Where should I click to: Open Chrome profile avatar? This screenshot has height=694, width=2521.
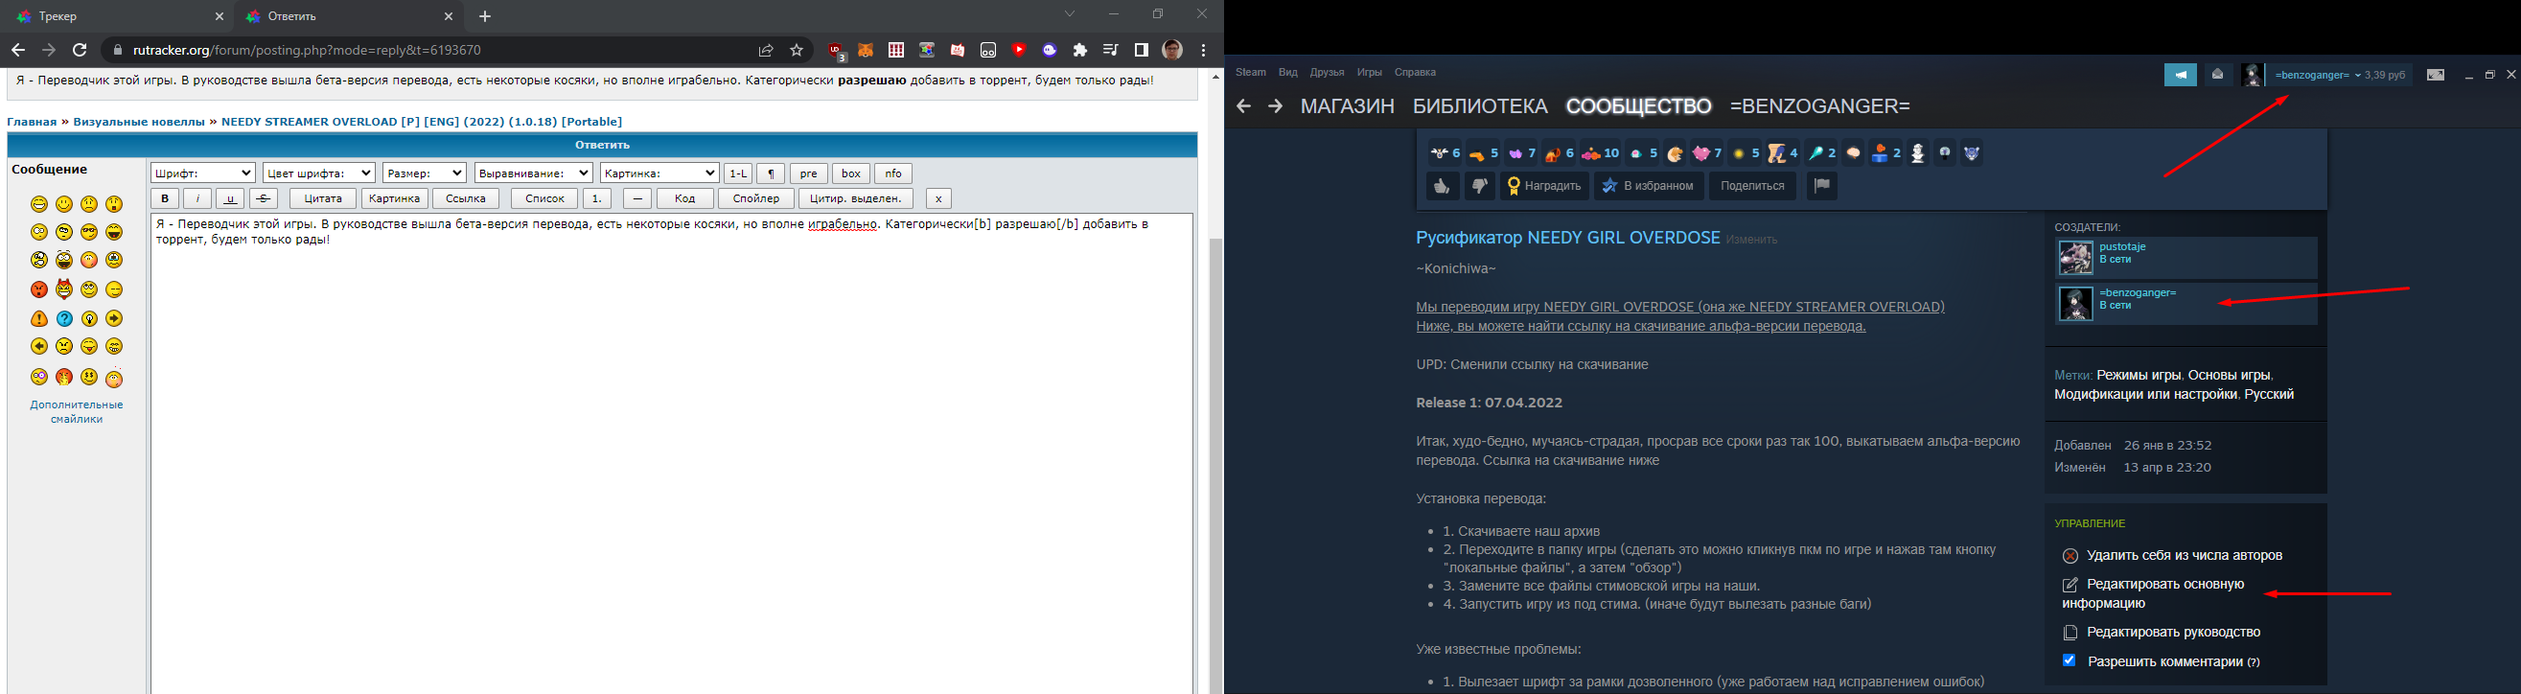click(x=1172, y=50)
